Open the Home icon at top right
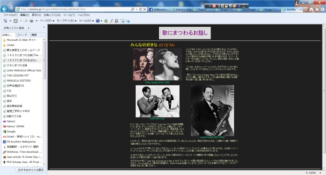The image size is (326, 175). tap(311, 10)
